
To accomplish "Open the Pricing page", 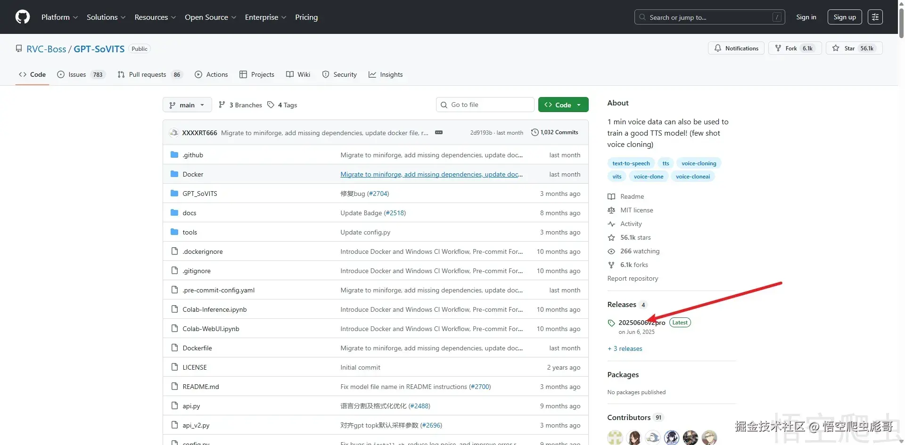I will [306, 17].
